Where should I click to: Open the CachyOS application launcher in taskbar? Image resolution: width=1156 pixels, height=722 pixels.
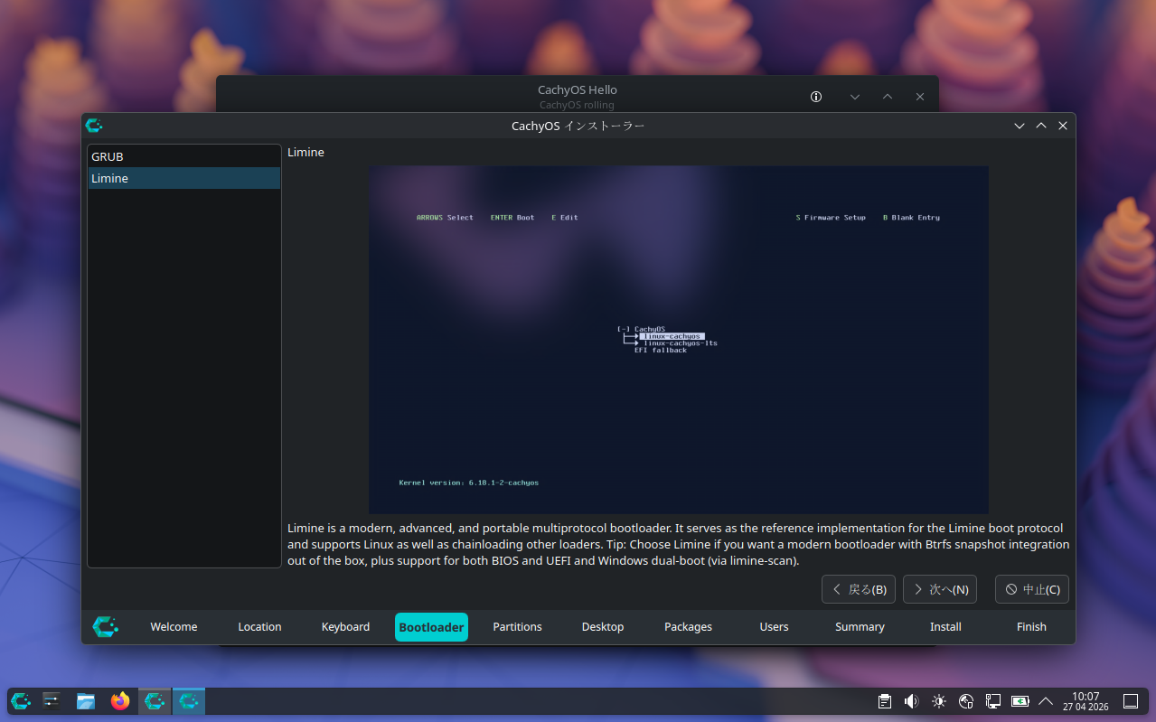[21, 701]
